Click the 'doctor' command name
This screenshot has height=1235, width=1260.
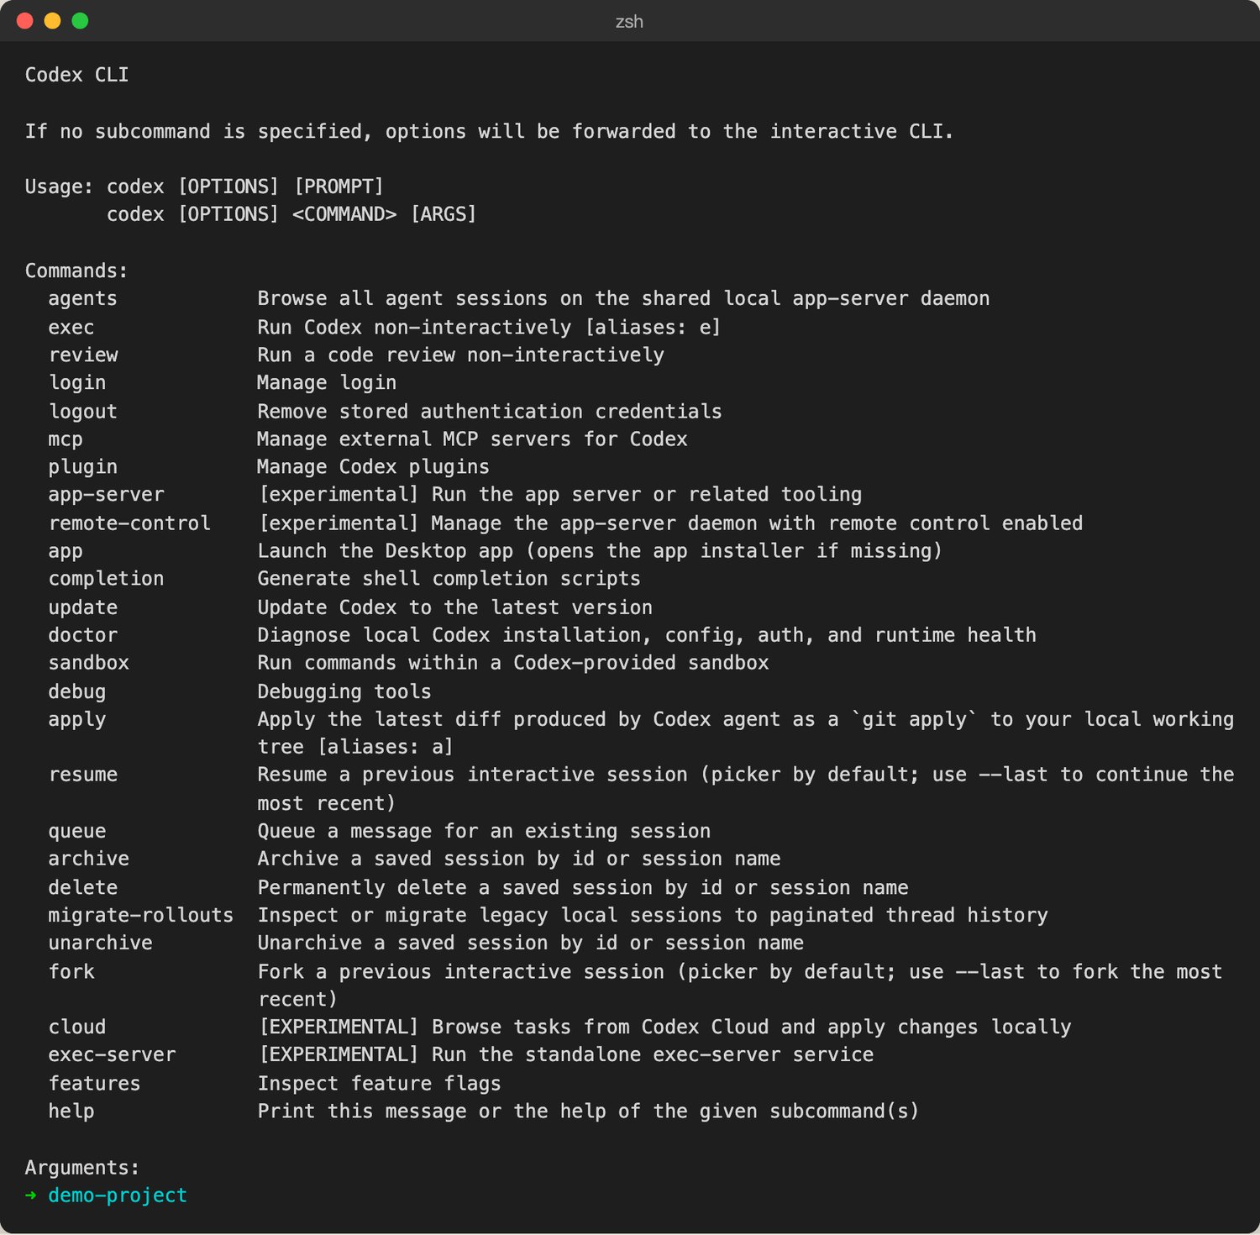click(82, 635)
